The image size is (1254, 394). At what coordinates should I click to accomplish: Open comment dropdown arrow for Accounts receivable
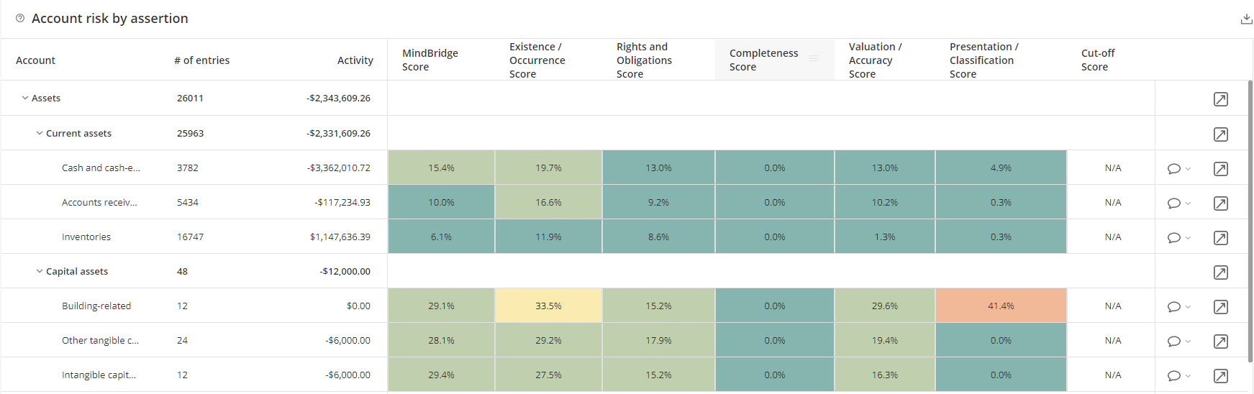pos(1188,203)
